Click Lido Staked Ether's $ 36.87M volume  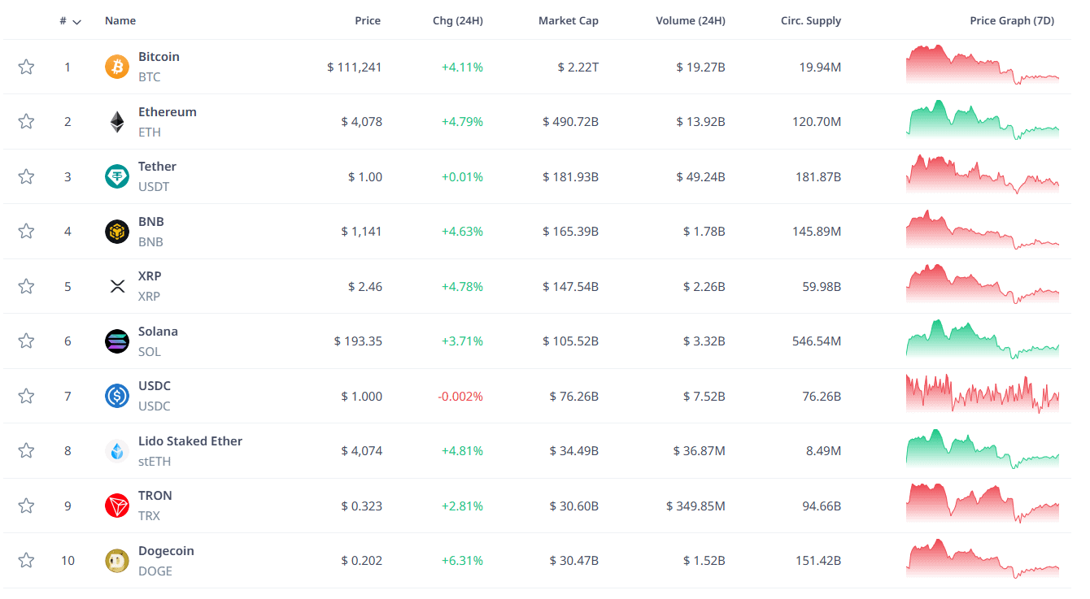coord(700,451)
